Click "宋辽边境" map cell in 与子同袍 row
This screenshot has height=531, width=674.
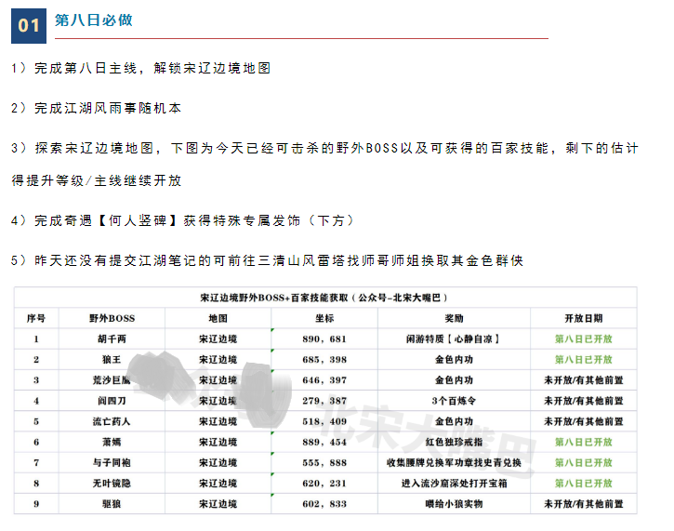[x=218, y=462]
